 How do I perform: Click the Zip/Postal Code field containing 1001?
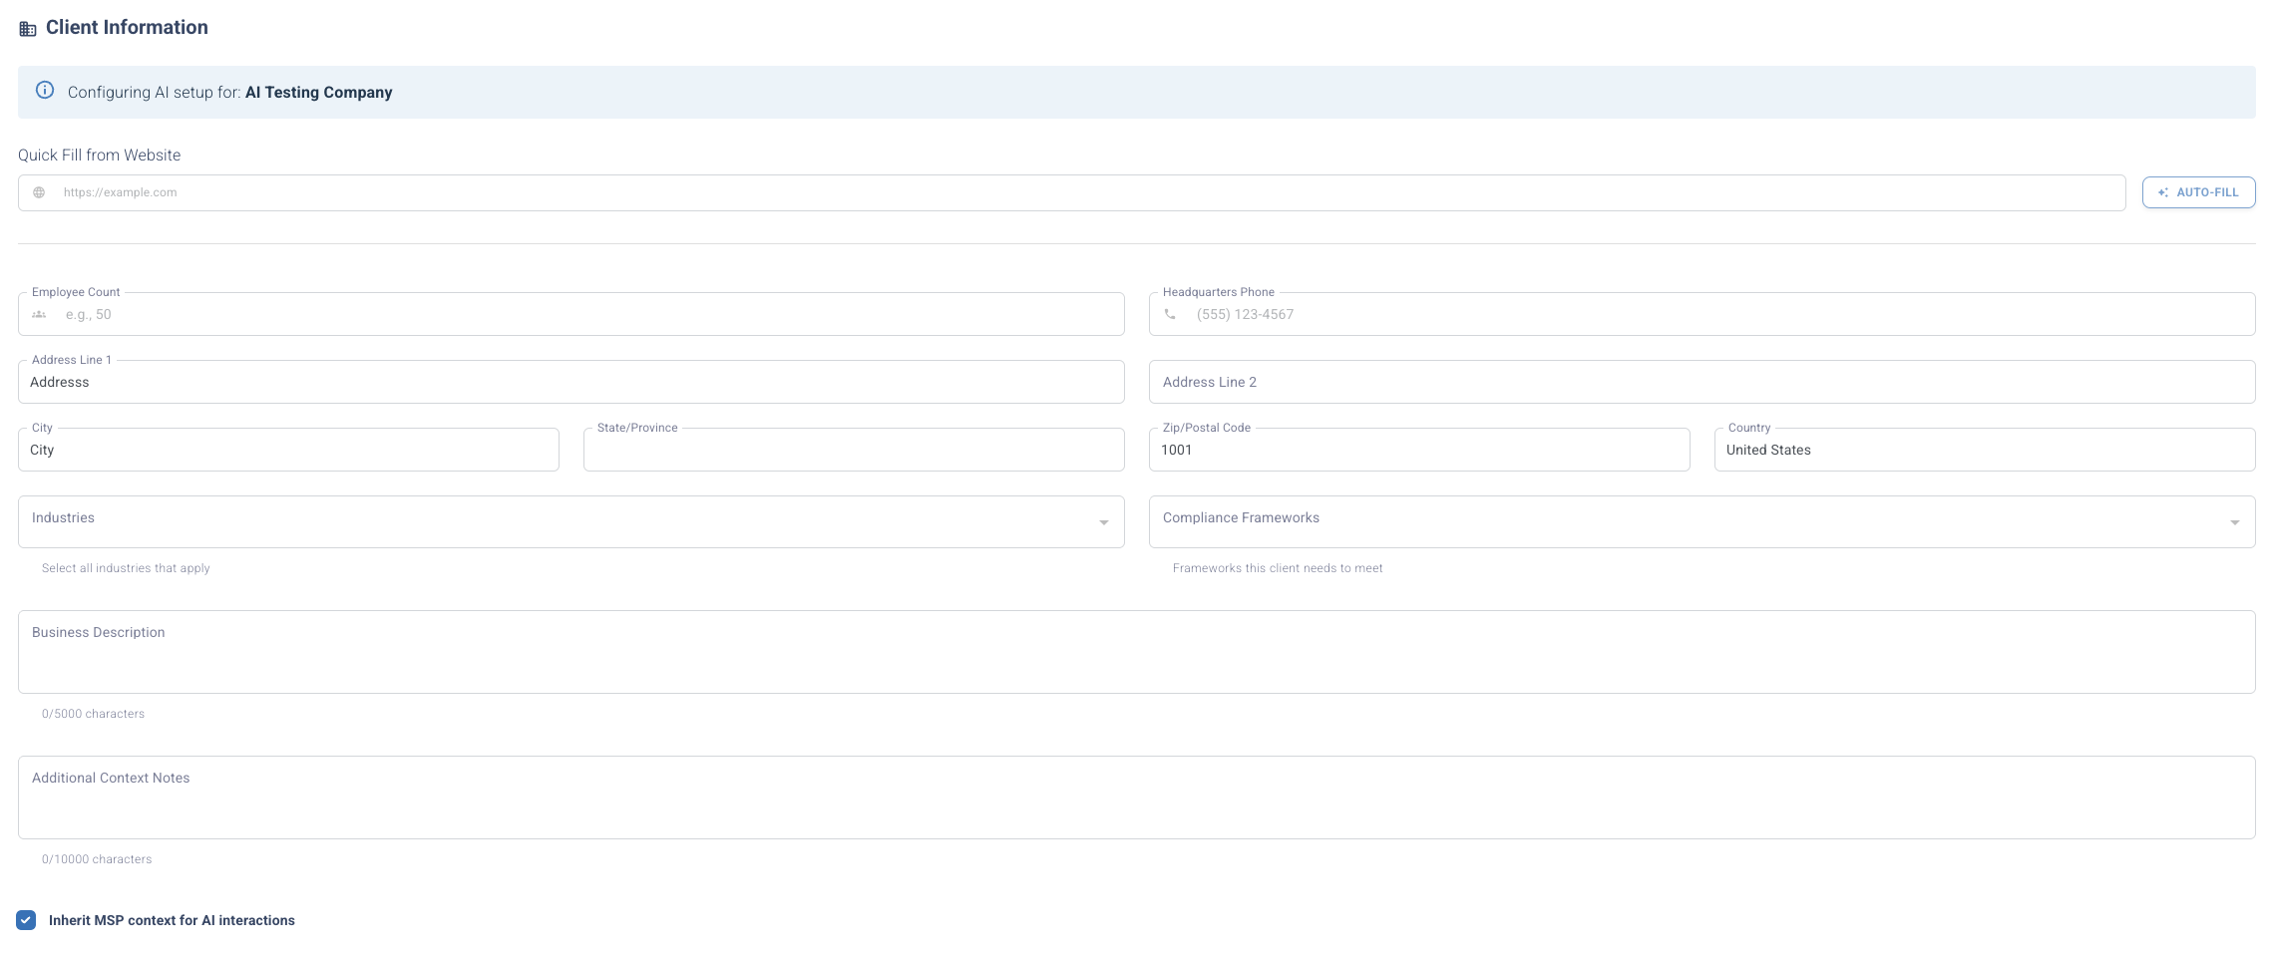pyautogui.click(x=1419, y=450)
